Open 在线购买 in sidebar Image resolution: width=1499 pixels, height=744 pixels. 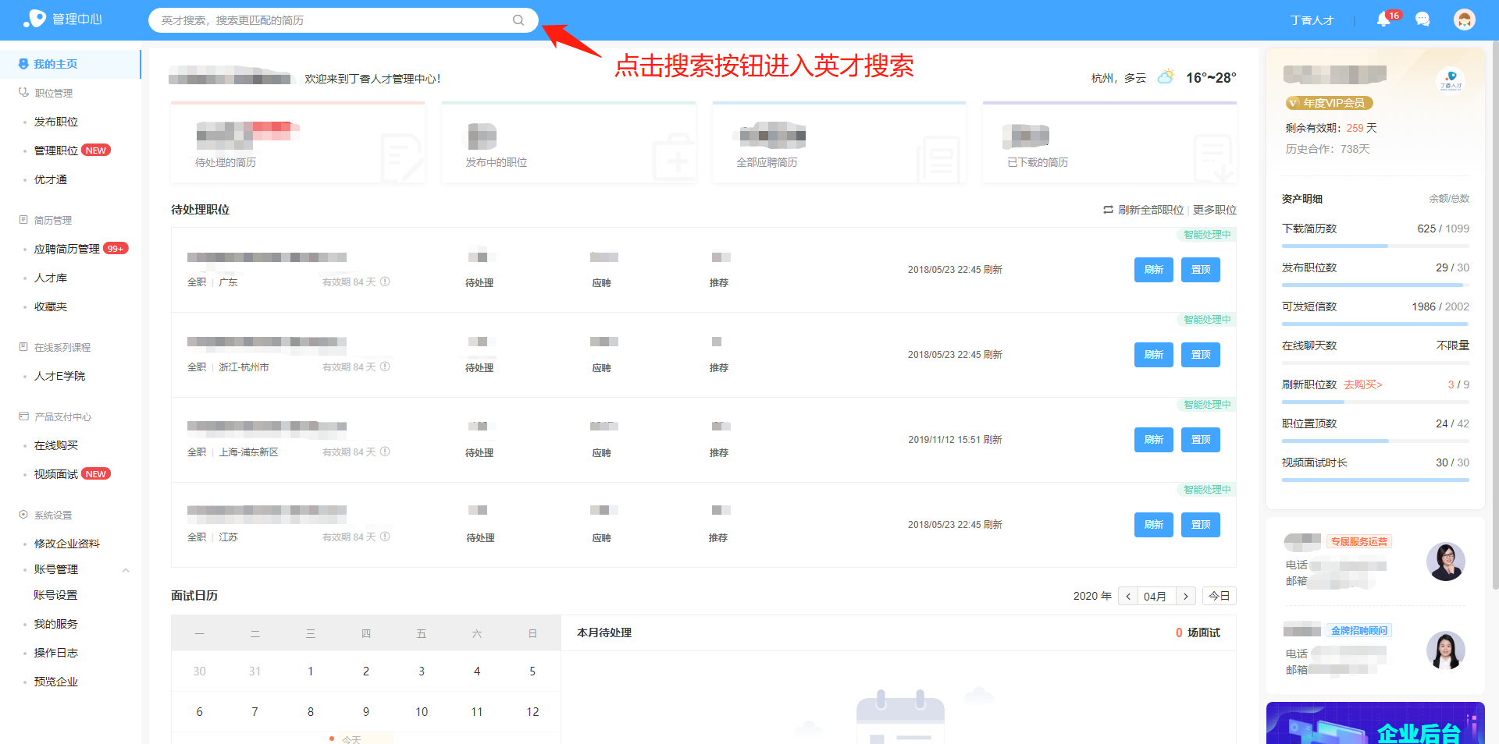coord(56,445)
